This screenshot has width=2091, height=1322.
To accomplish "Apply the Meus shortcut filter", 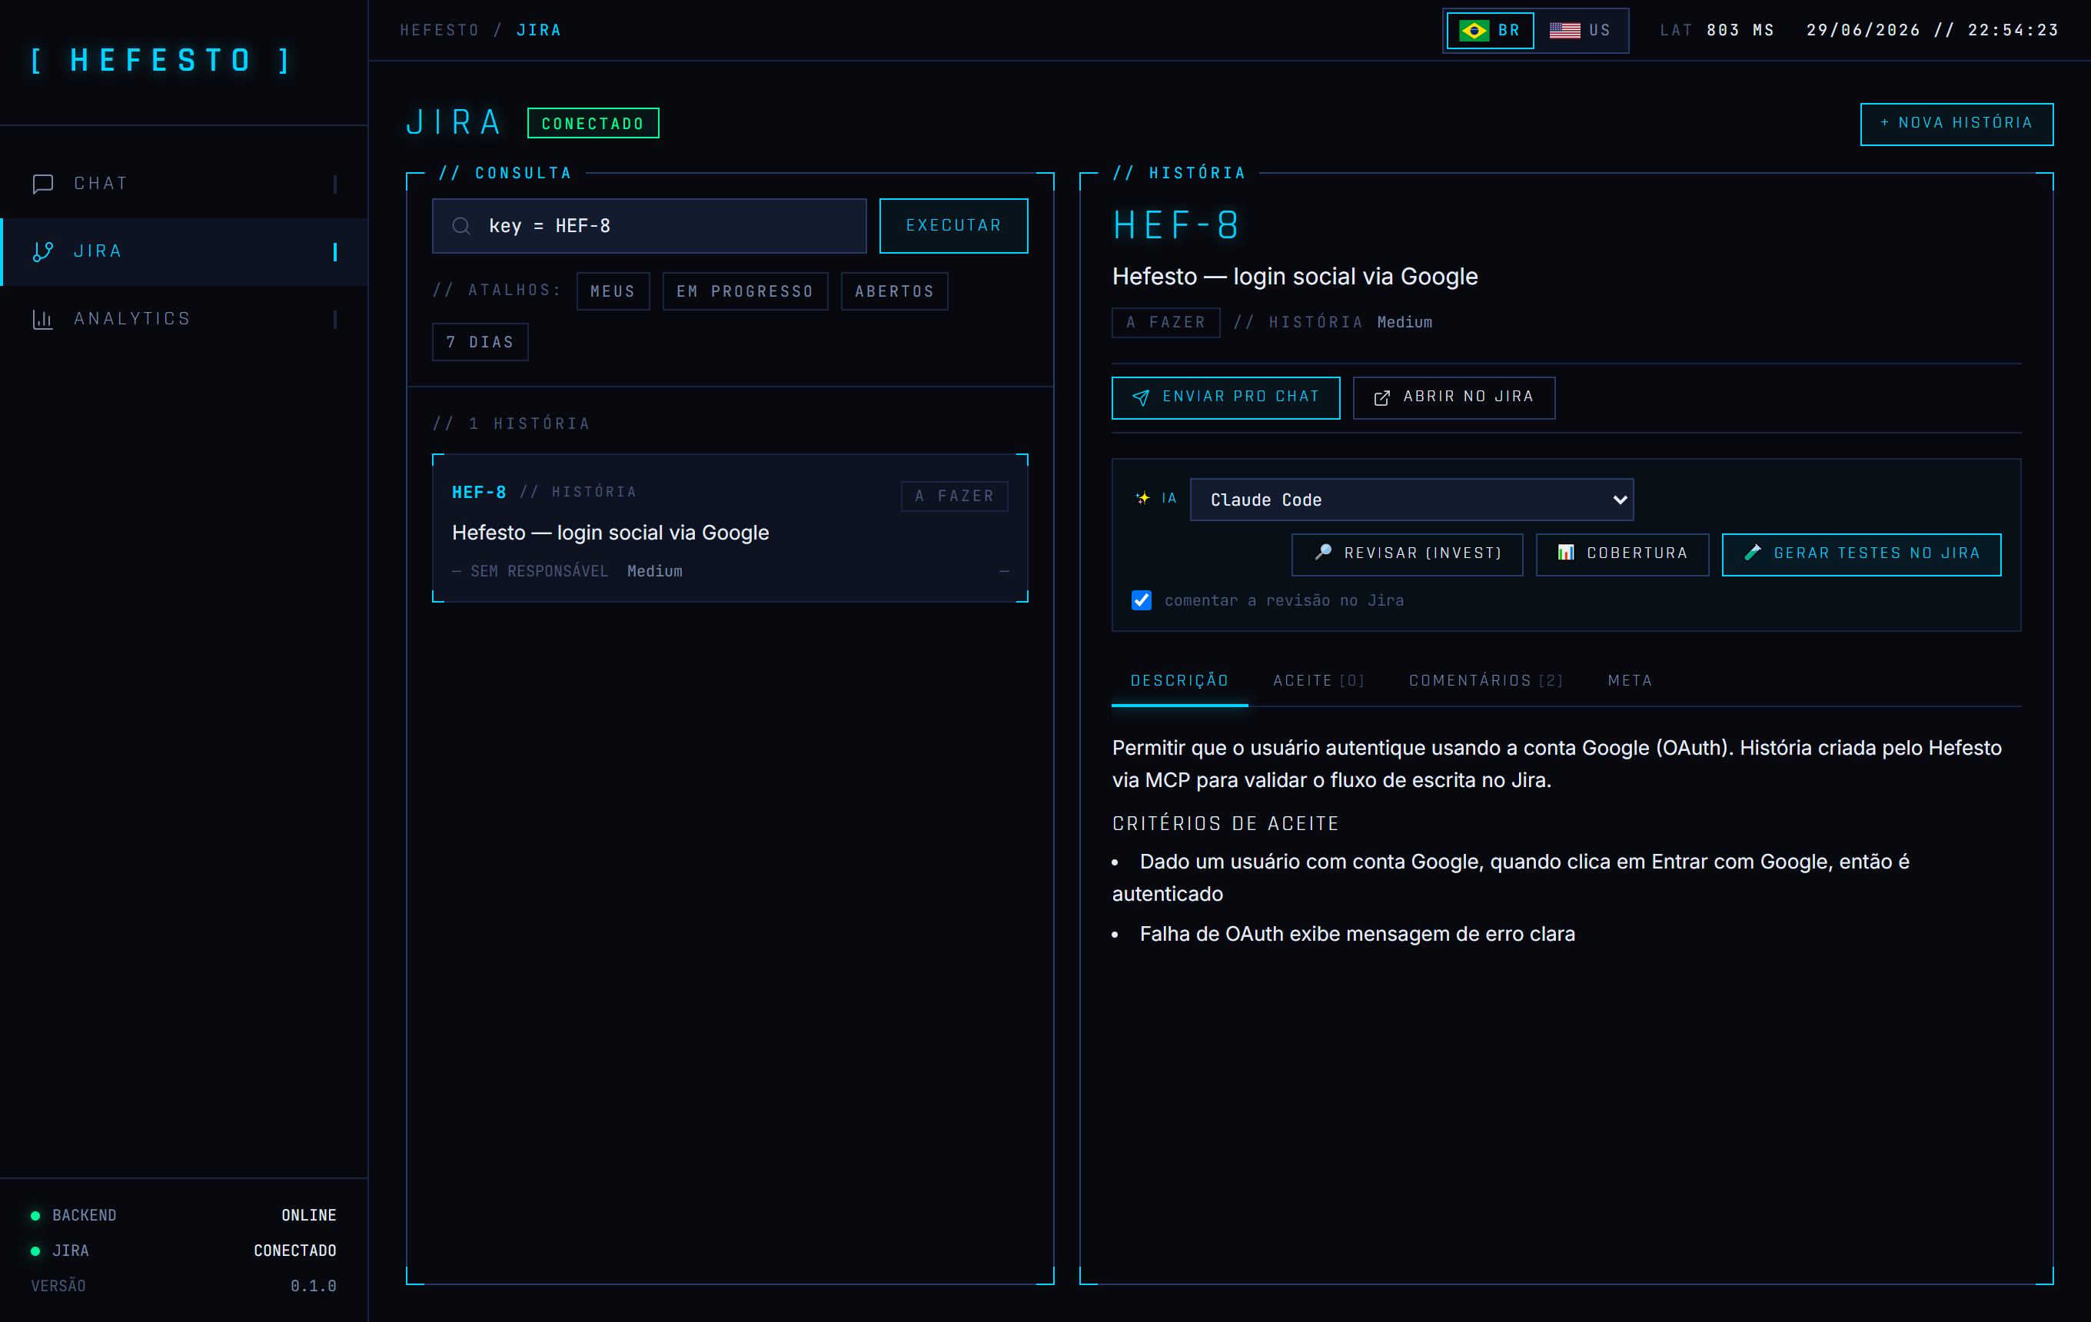I will pyautogui.click(x=613, y=291).
